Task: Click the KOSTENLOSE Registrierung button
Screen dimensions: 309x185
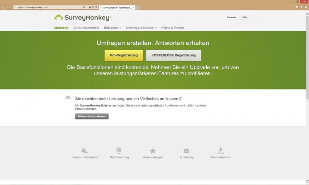Action: click(174, 55)
